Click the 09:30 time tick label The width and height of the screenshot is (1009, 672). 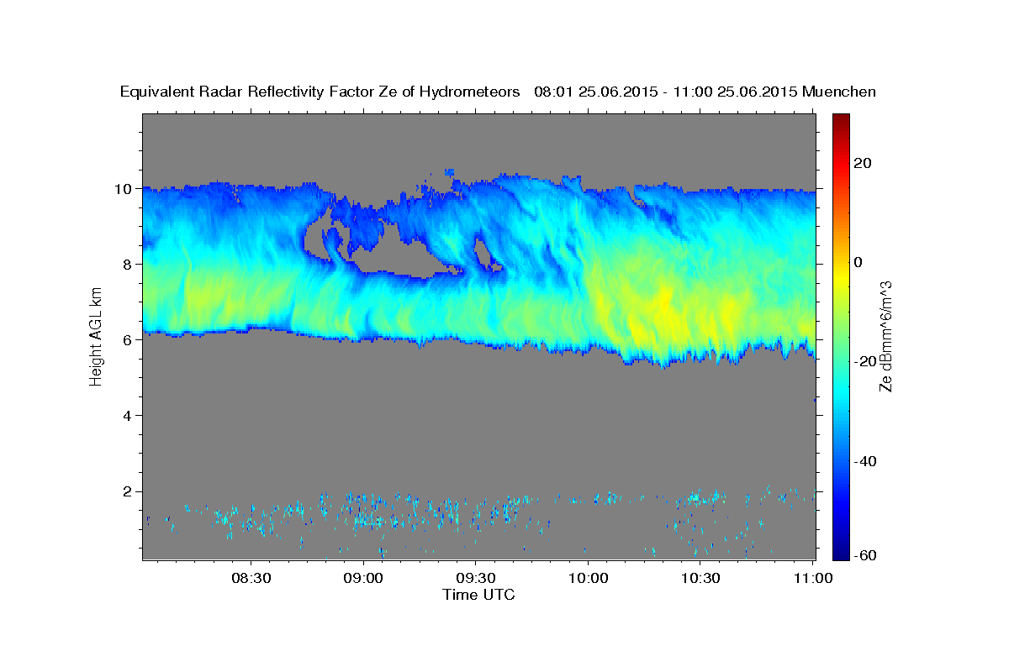point(476,579)
